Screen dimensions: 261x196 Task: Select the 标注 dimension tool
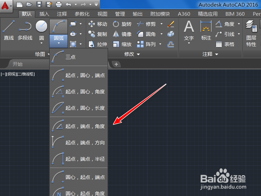click(x=206, y=30)
